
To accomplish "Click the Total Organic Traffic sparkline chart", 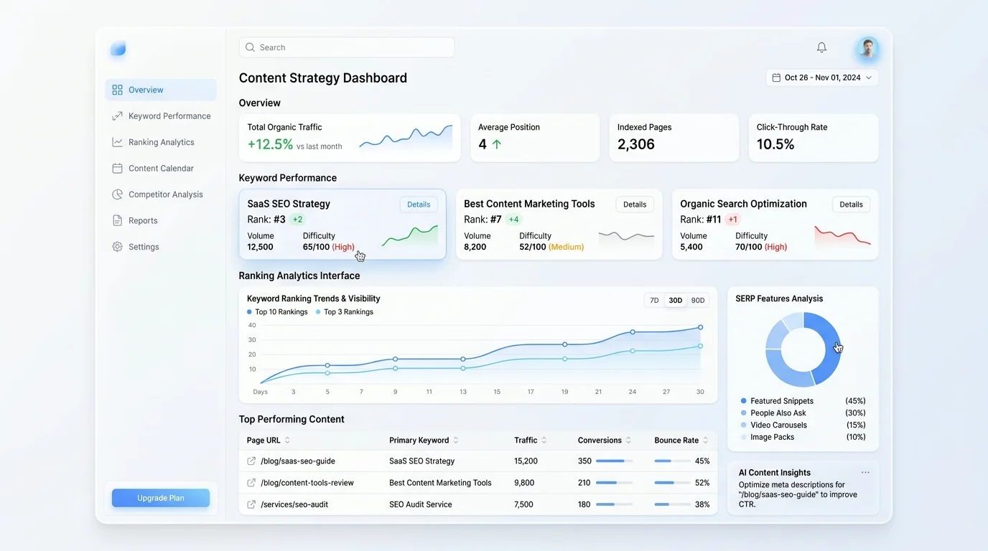I will click(x=406, y=137).
